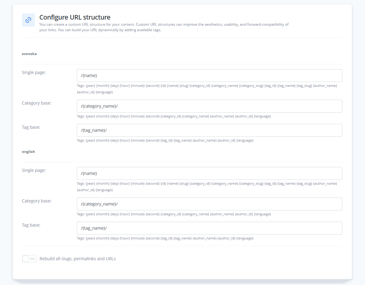The width and height of the screenshot is (365, 285).
Task: Focus the svenska Tag base input field
Action: coord(210,130)
